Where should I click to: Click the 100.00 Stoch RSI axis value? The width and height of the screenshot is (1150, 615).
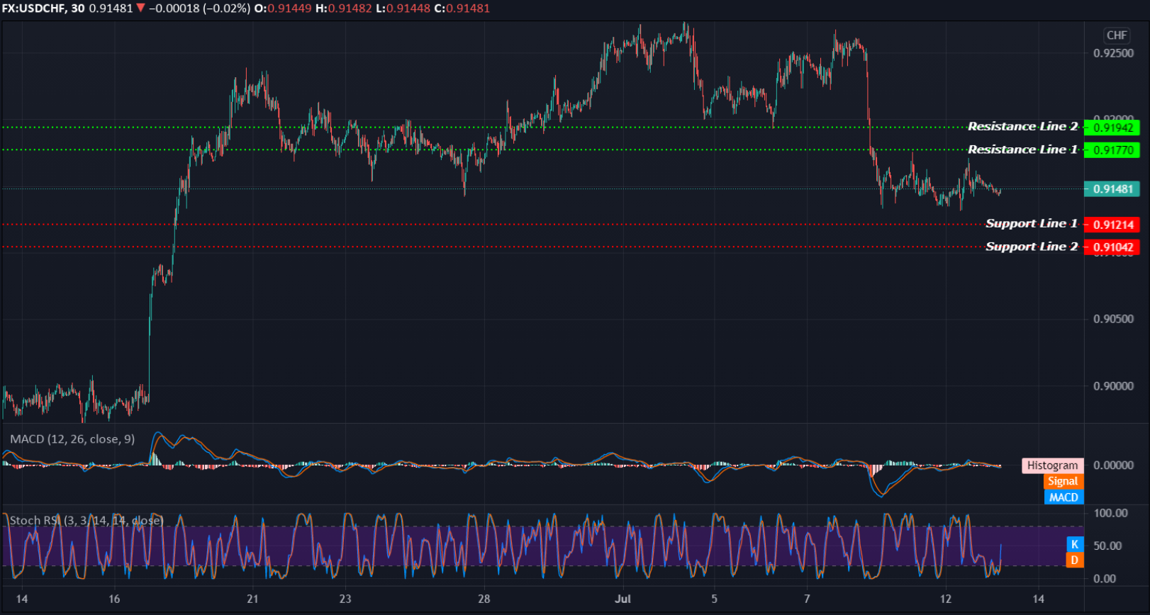click(x=1110, y=513)
